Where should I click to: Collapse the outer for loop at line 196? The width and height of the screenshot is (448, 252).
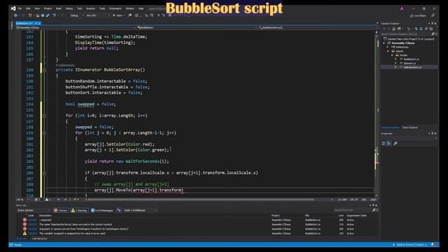pos(44,115)
